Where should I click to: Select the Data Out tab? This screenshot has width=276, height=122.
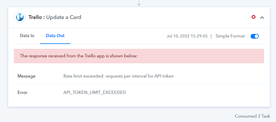55,36
